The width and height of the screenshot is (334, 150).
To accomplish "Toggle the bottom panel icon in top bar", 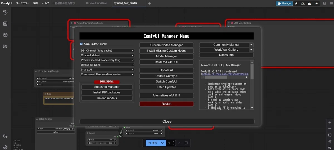I will point(325,3).
